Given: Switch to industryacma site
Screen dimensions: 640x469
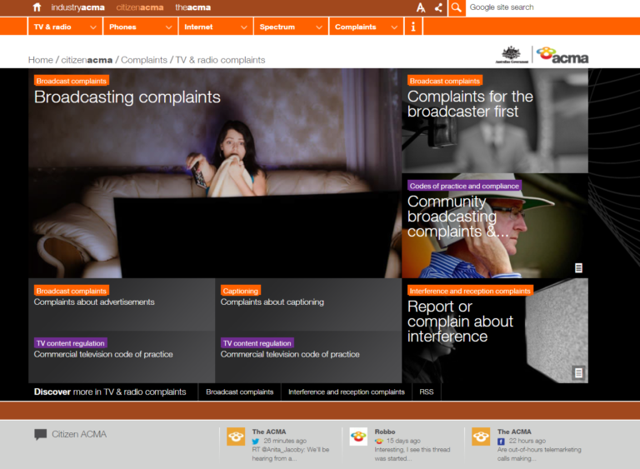Looking at the screenshot, I should point(77,7).
